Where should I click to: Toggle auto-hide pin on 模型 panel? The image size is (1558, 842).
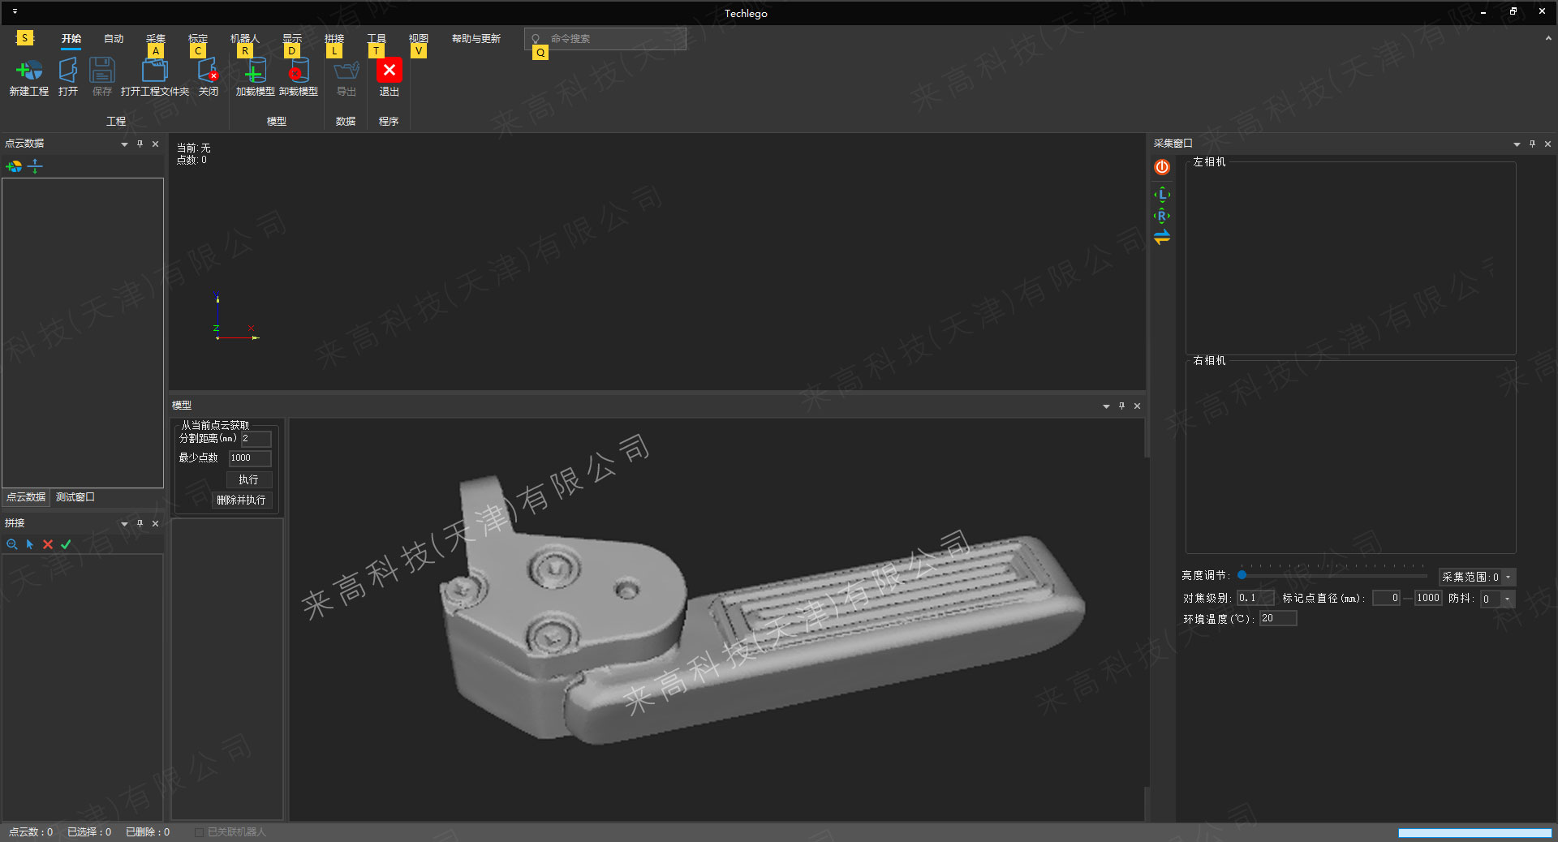click(1121, 406)
